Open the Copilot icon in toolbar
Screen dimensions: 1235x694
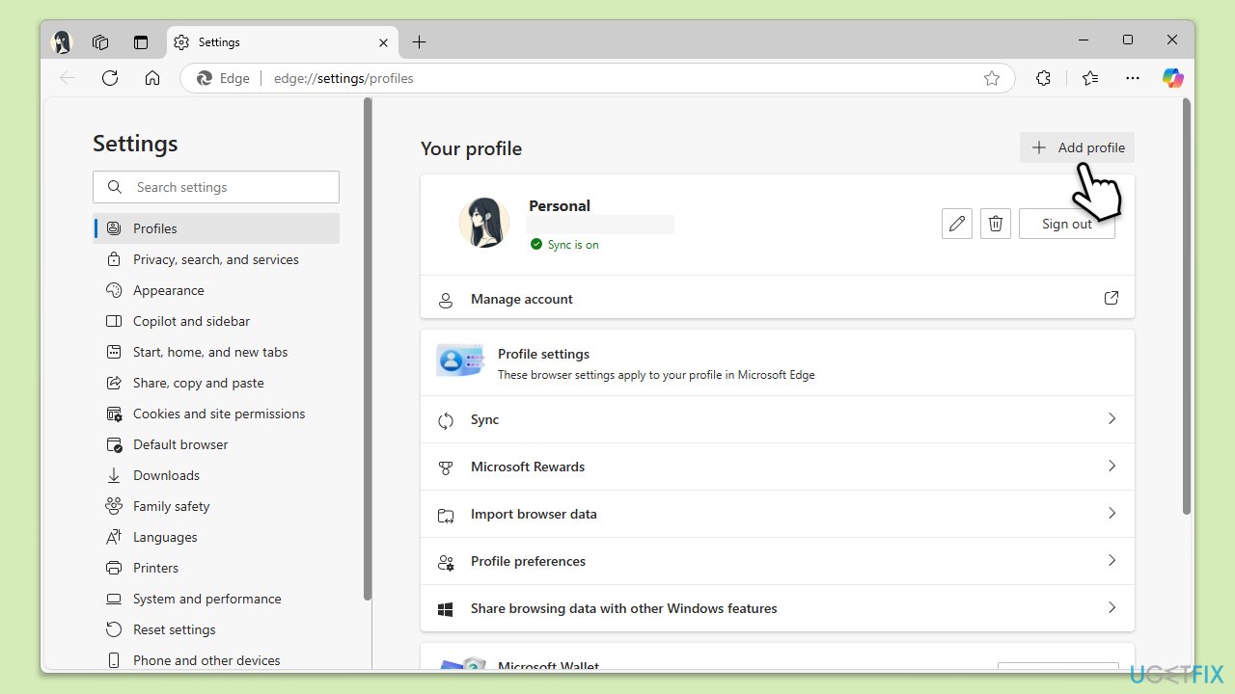pyautogui.click(x=1173, y=78)
